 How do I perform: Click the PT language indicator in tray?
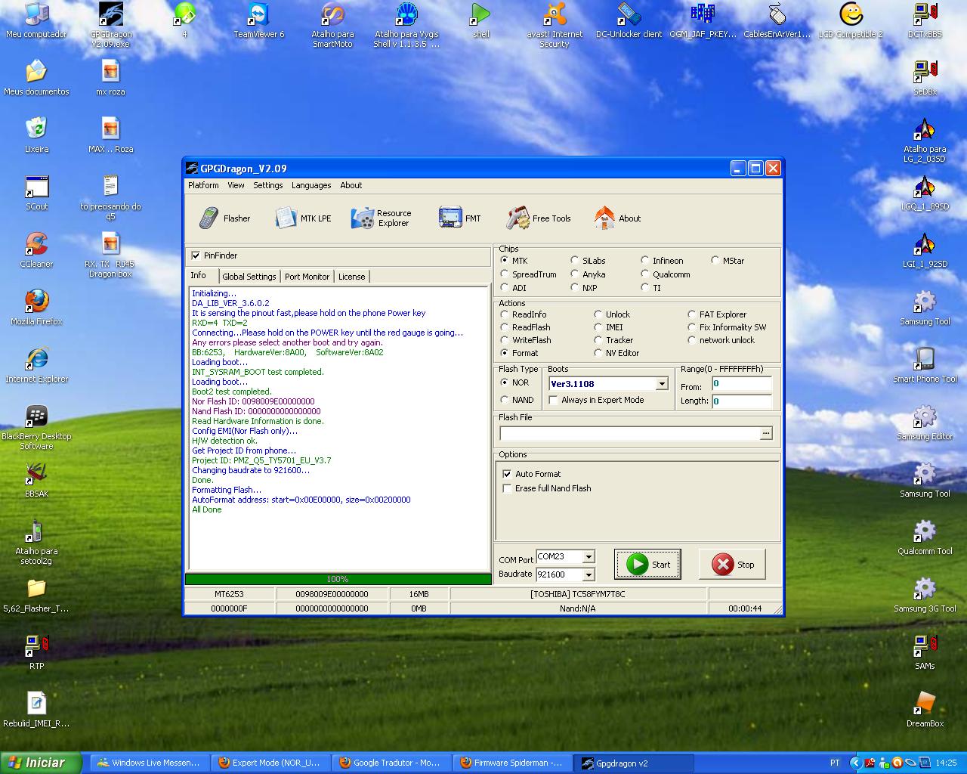[835, 763]
